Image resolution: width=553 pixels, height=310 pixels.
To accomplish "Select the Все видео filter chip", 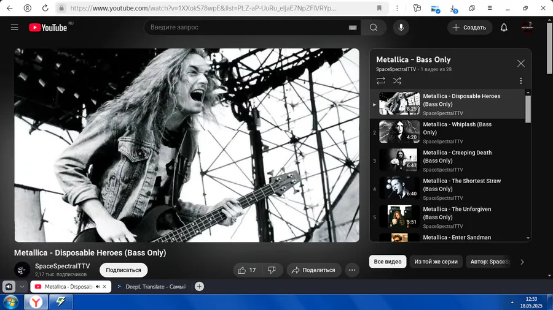I will click(388, 262).
